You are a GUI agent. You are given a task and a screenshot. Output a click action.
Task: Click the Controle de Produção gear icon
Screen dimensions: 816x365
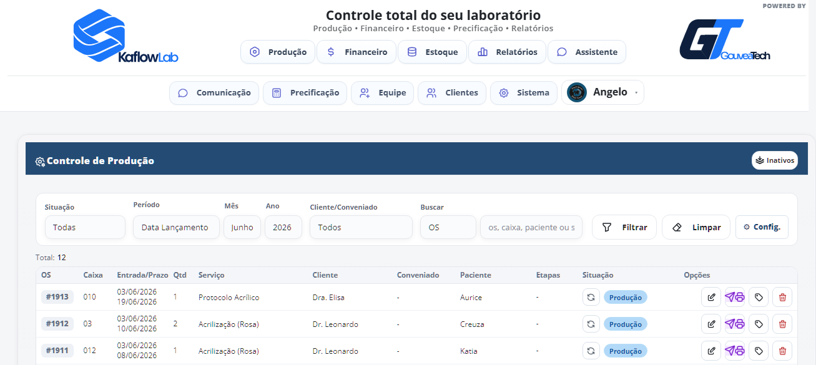point(40,162)
